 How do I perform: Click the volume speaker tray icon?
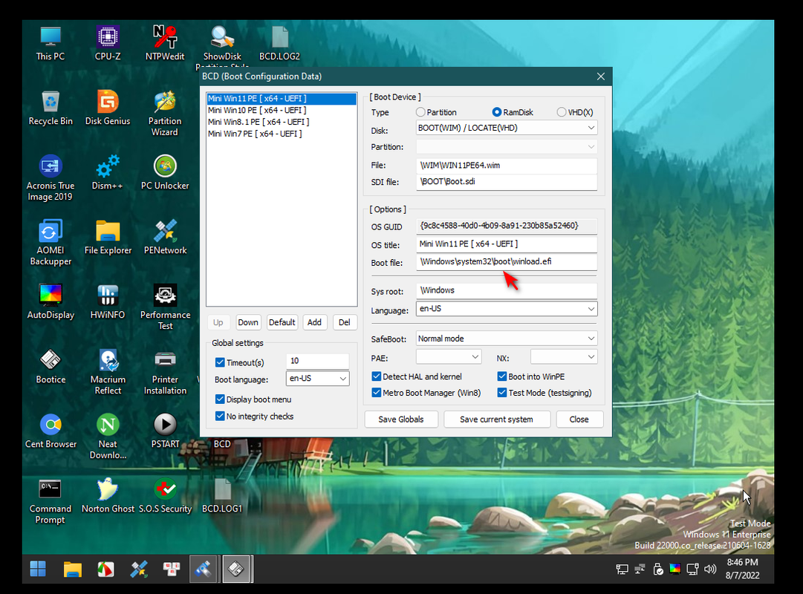click(x=710, y=569)
